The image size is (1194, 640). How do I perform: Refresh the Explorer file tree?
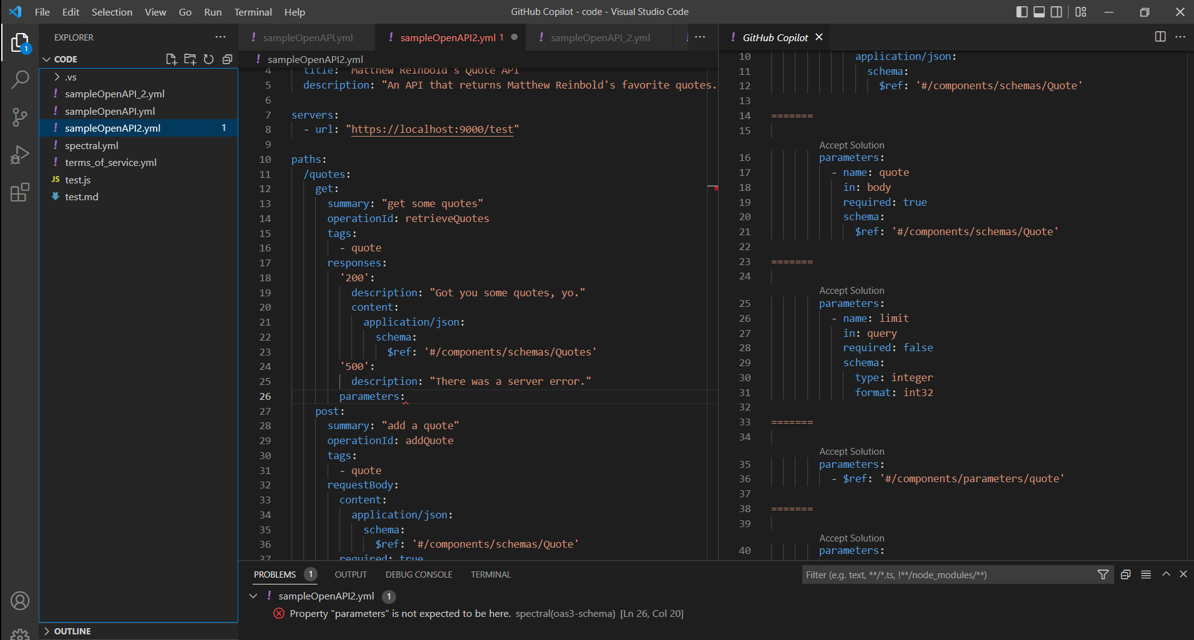pos(208,59)
